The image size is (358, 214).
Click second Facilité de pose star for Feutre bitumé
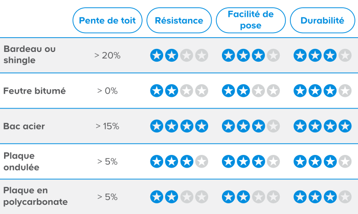243,91
